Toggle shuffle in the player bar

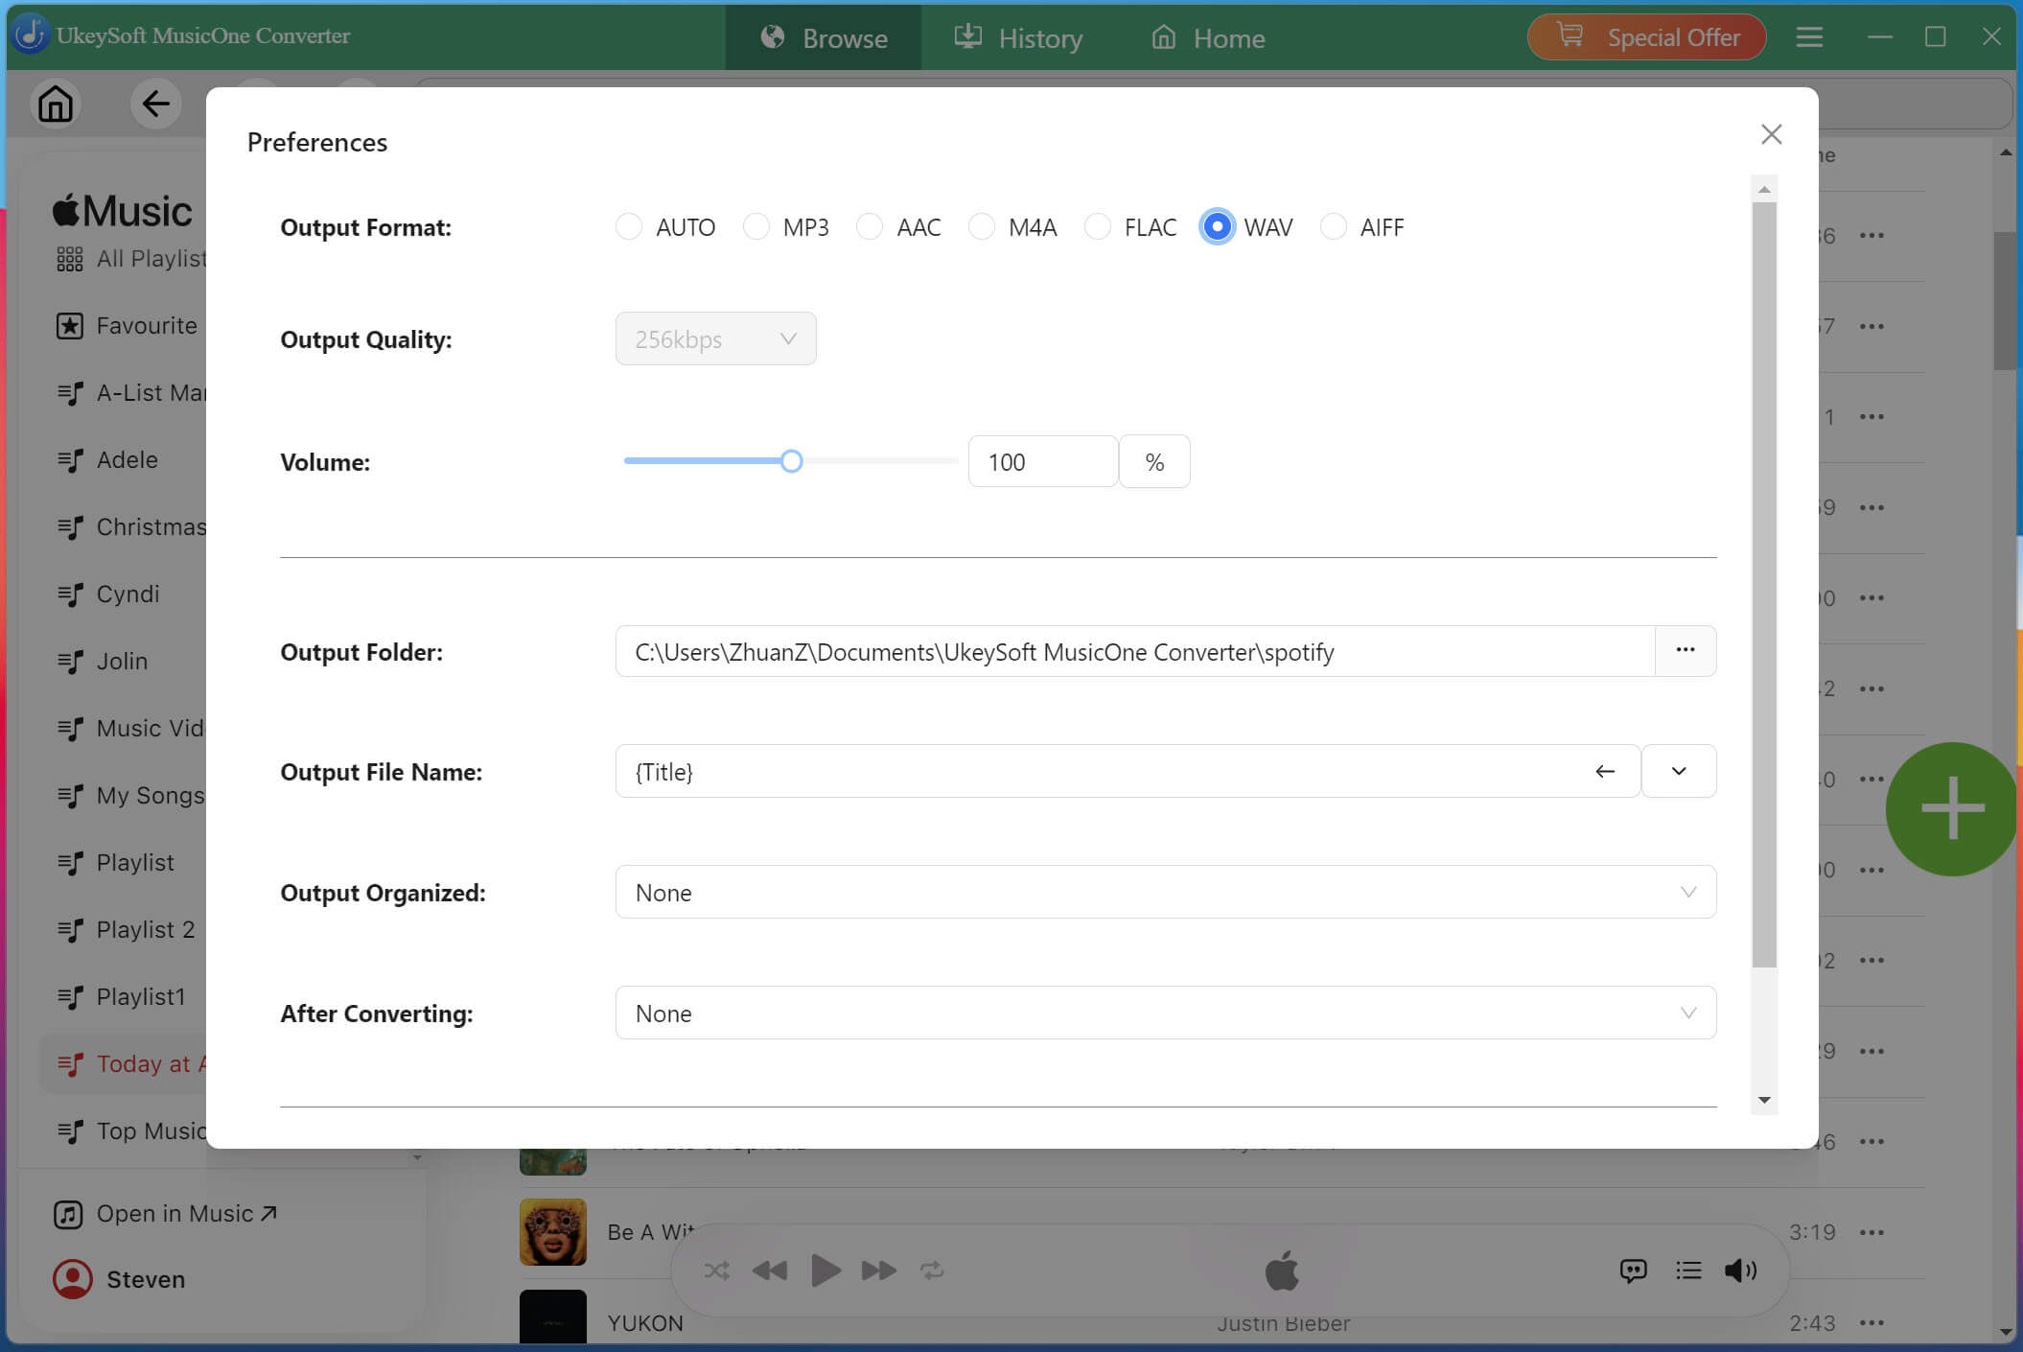coord(716,1270)
